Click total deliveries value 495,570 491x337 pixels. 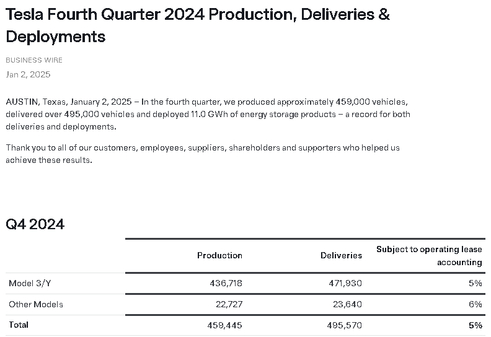pos(345,325)
